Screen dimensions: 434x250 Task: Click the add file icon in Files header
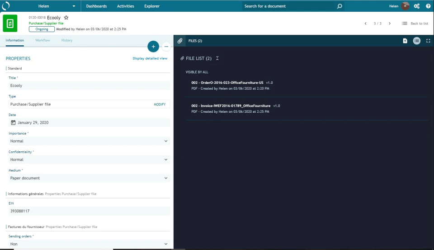405,41
